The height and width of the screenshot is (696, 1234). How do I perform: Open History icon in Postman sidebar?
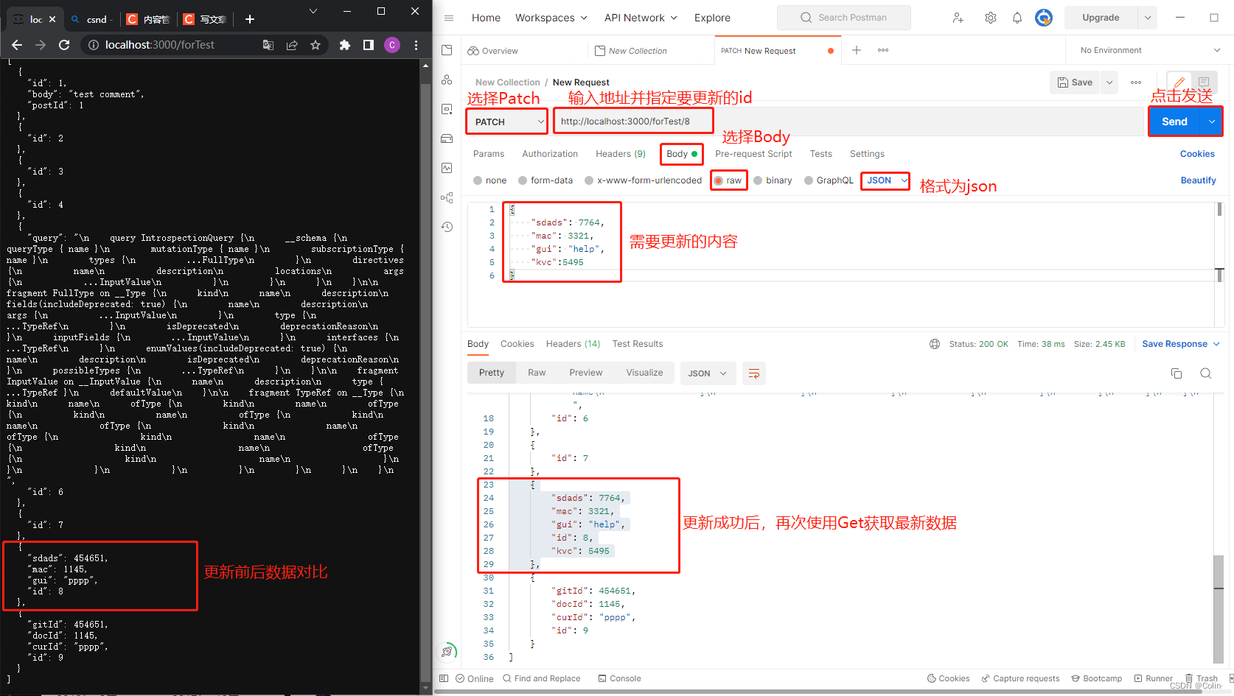tap(447, 227)
